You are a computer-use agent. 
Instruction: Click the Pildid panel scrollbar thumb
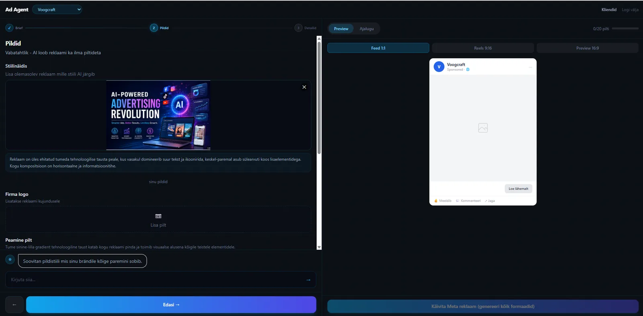[319, 97]
